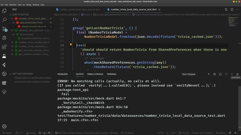Open the Help menu
241x135 pixels.
[43, 5]
